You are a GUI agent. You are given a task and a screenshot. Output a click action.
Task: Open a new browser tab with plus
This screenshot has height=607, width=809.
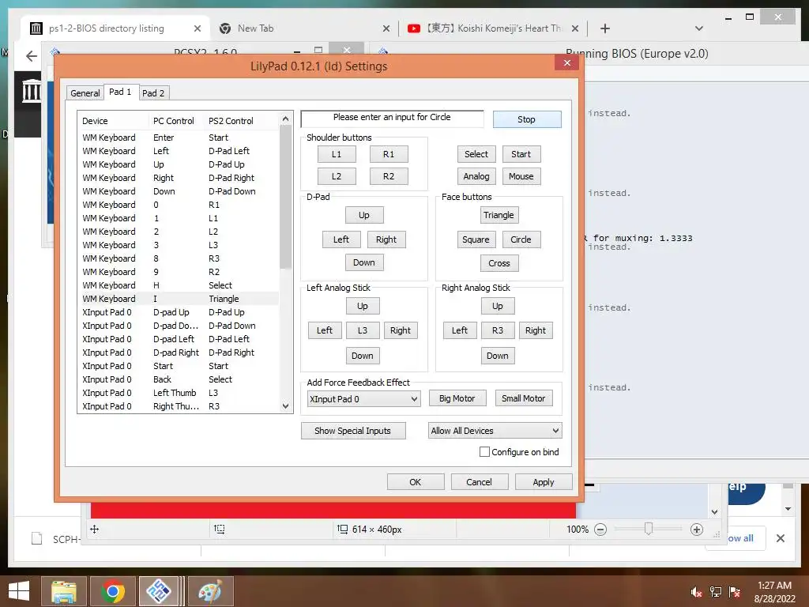tap(605, 28)
